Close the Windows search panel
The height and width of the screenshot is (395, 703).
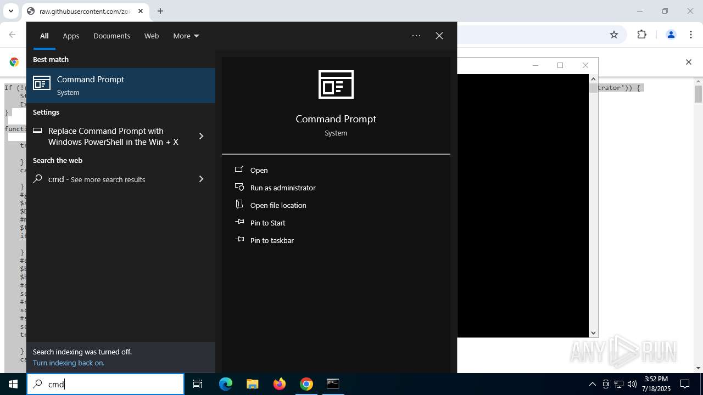pos(439,36)
